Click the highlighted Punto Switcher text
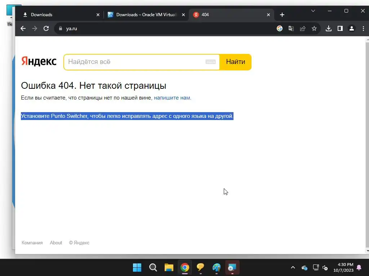This screenshot has height=276, width=369. pos(127,116)
